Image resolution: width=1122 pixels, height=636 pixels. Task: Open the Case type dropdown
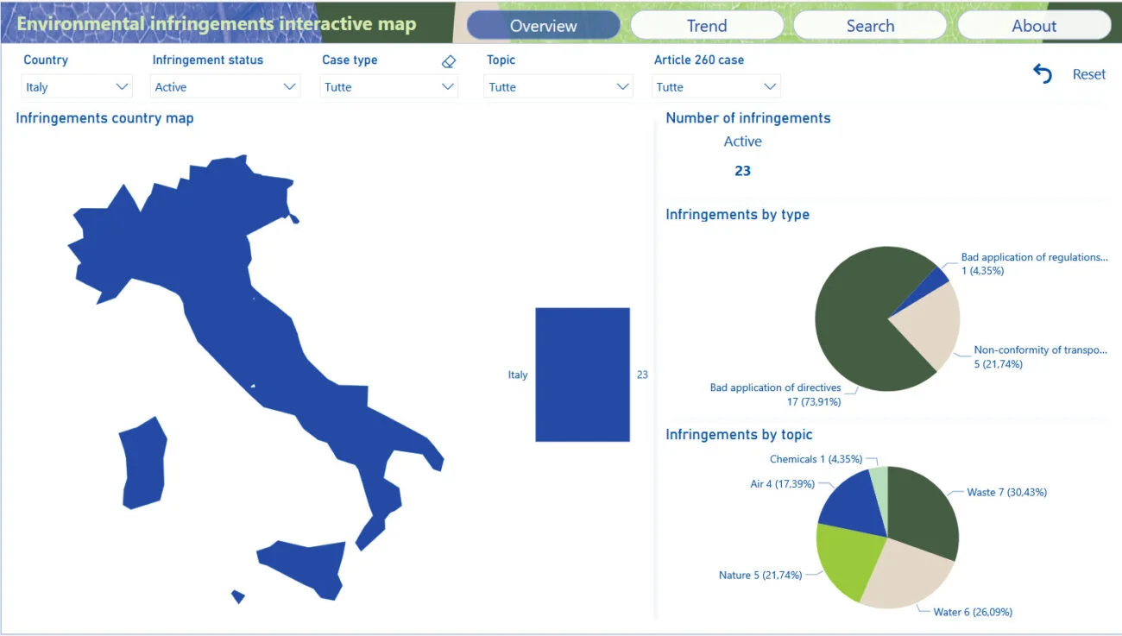[388, 86]
